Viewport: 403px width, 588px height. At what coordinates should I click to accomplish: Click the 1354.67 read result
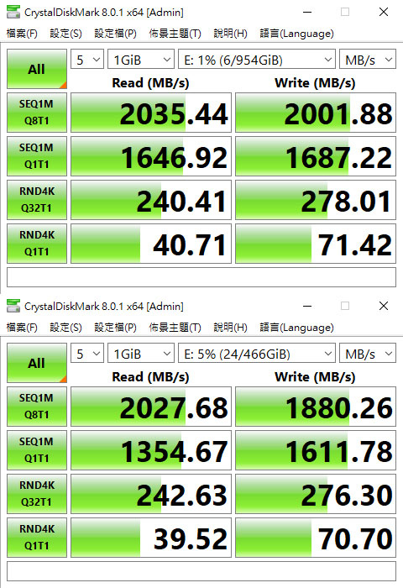[151, 450]
